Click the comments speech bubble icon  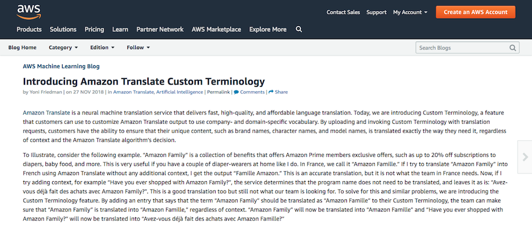click(236, 92)
